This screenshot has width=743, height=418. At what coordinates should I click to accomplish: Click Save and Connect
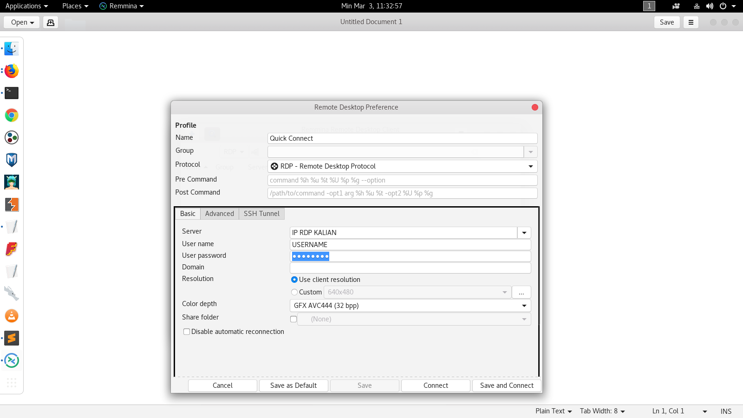507,385
